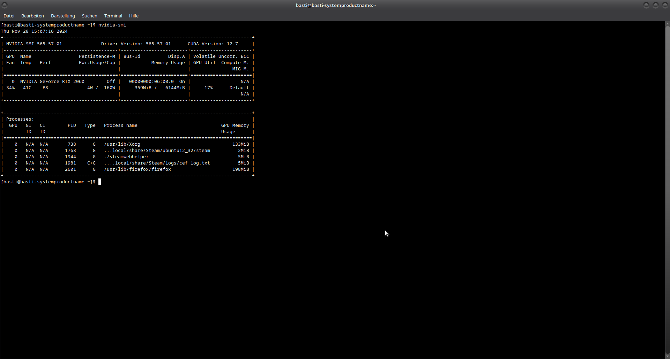This screenshot has width=670, height=359.
Task: Click the PID 1944
Action: 70,157
